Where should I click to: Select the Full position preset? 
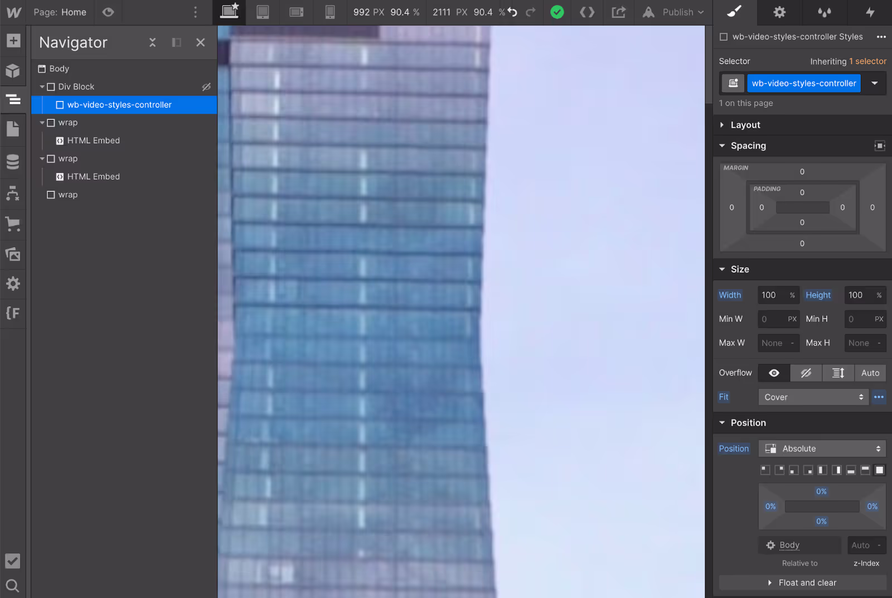(879, 470)
